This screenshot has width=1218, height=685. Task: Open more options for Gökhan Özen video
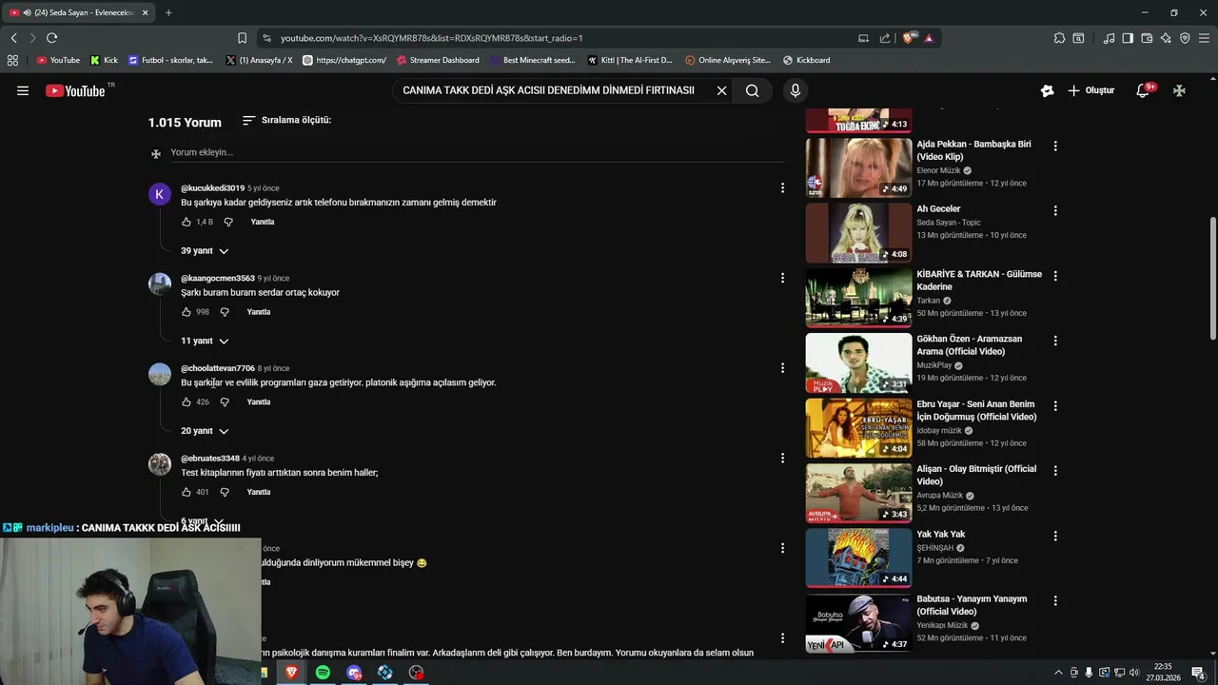pyautogui.click(x=1054, y=341)
